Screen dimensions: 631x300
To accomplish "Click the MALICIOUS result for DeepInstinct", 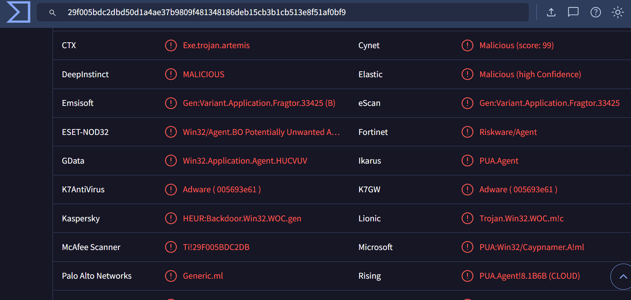I will [x=204, y=74].
